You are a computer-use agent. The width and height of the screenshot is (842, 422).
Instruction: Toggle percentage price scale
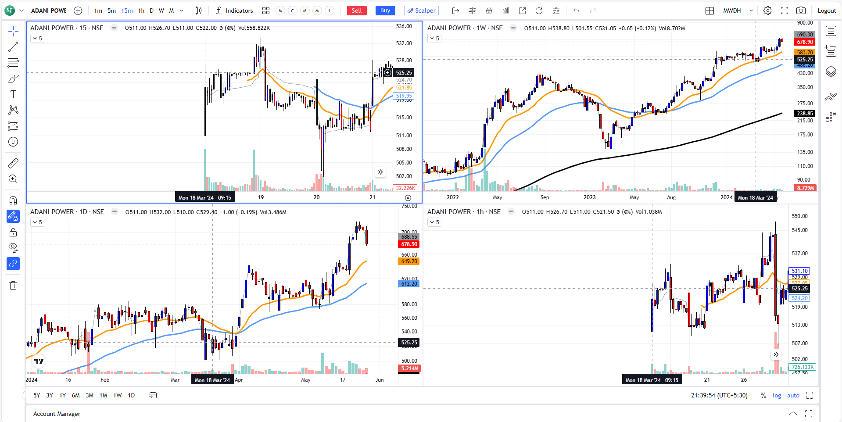763,395
